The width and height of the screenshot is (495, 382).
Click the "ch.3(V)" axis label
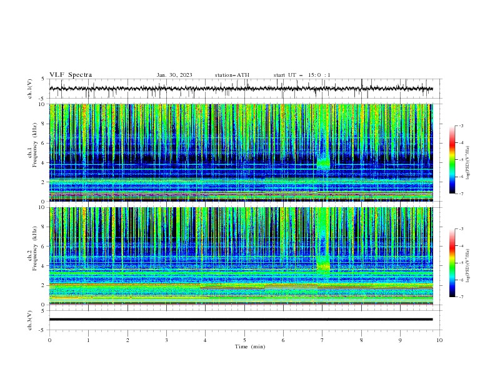tap(30, 320)
